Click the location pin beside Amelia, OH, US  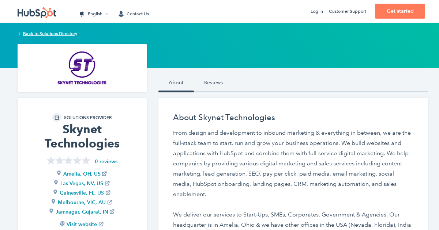59,173
